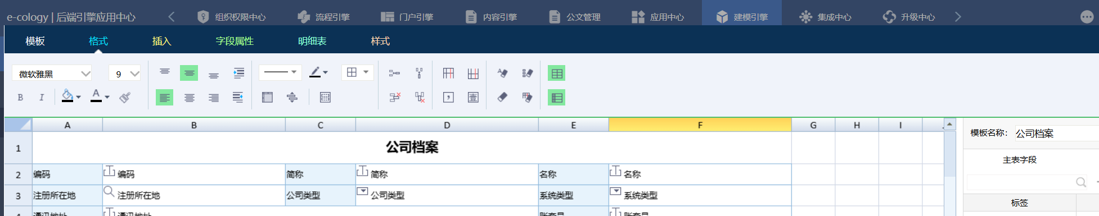Switch to the 模板 ribbon tab
The height and width of the screenshot is (216, 1099).
tap(35, 41)
